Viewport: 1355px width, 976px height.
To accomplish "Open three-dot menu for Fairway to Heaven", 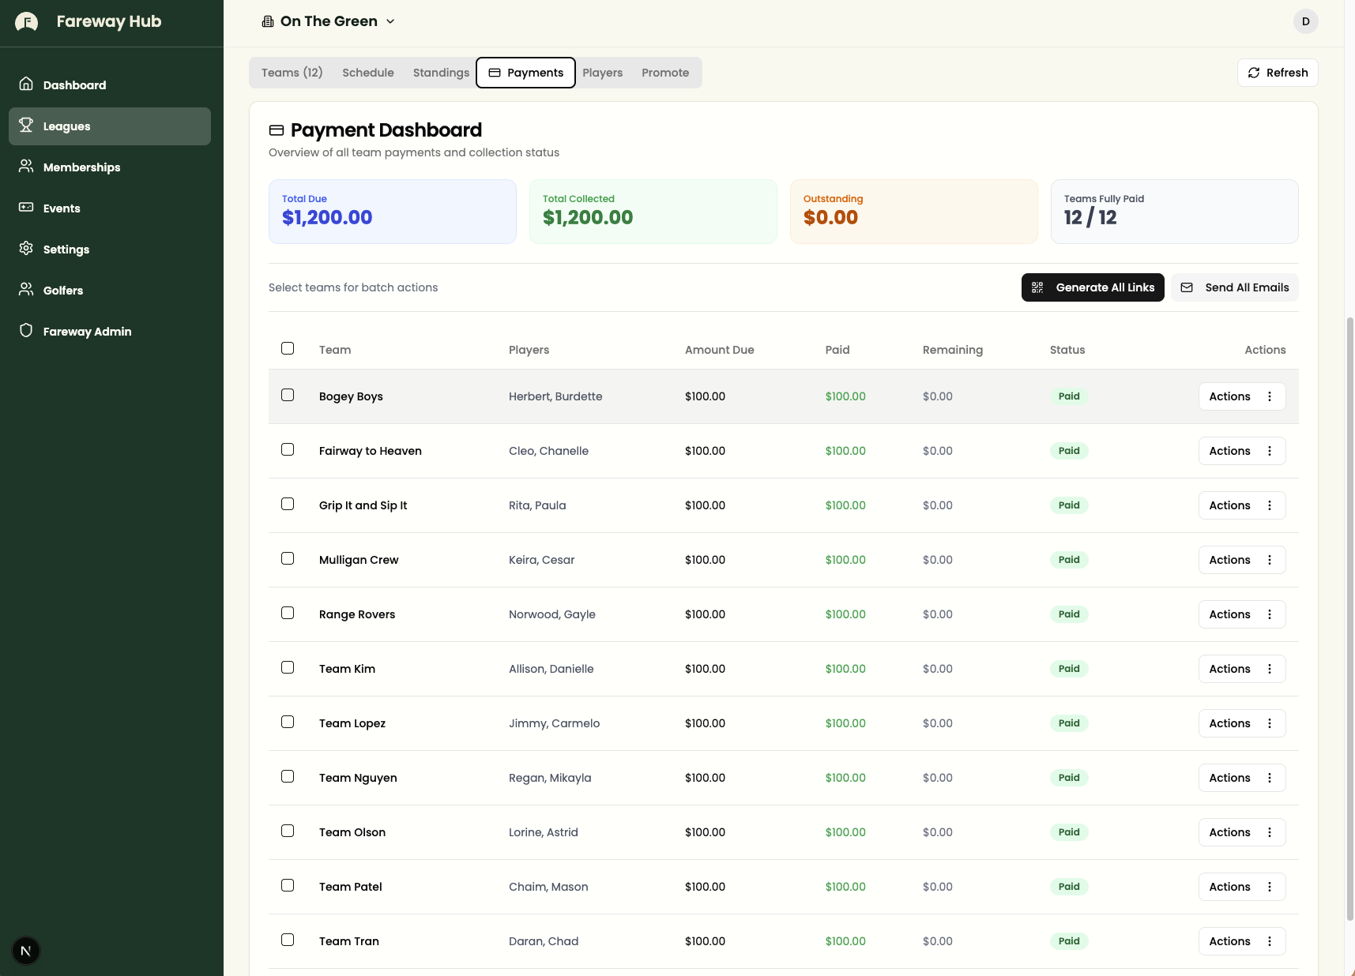I will (x=1270, y=451).
